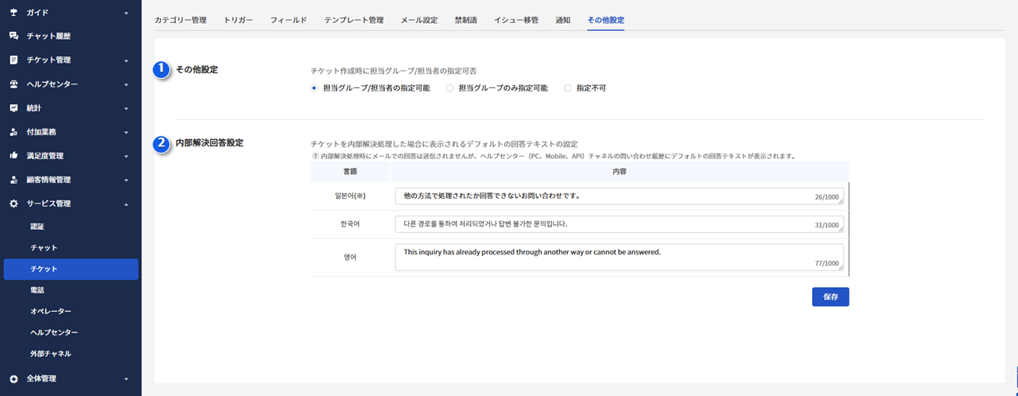Screen dimensions: 1018x396
Task: Select チケット submenu item in sidebar
Action: [x=71, y=269]
